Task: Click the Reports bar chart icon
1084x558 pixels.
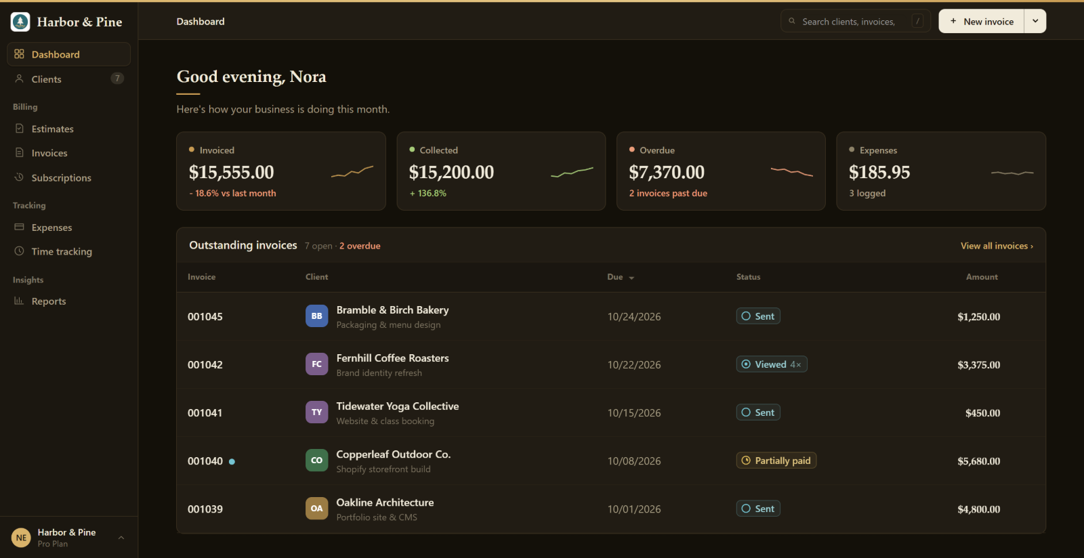Action: click(x=19, y=301)
